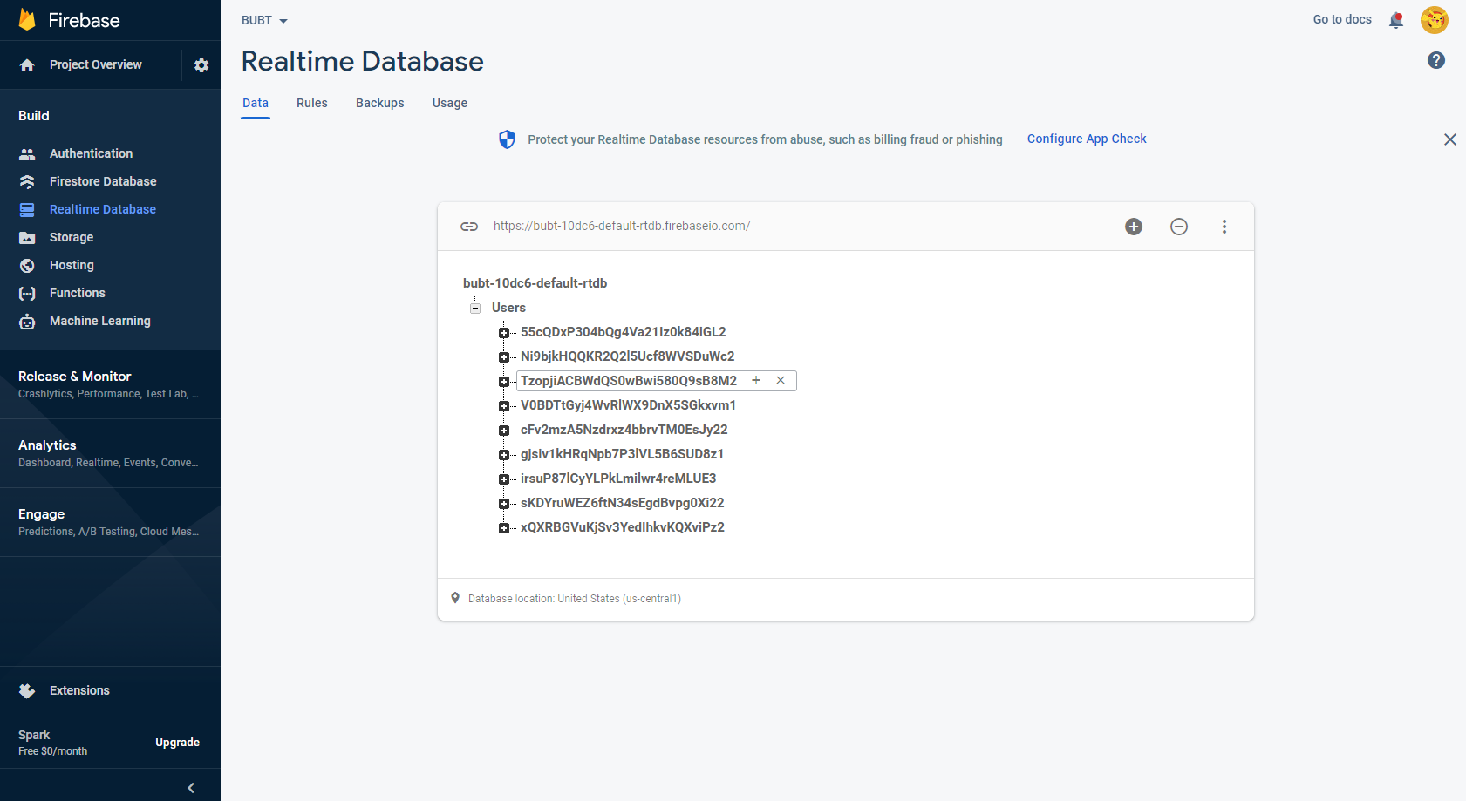Open the notifications bell

[1396, 19]
